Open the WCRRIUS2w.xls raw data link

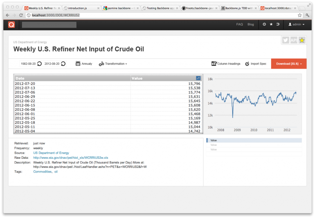point(71,158)
